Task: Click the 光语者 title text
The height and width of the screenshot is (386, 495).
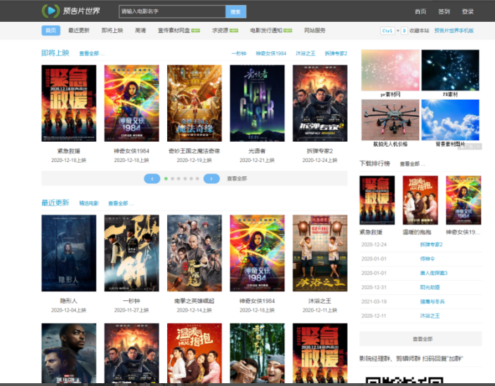Action: pyautogui.click(x=257, y=151)
